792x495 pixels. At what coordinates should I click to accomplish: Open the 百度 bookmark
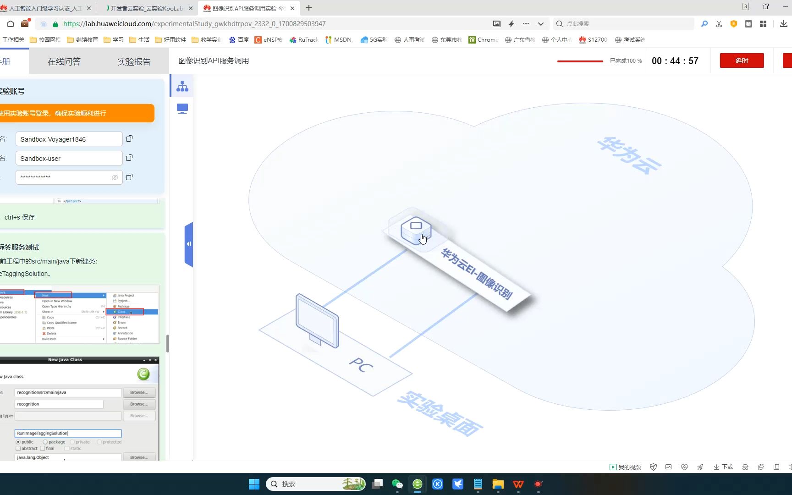pos(239,40)
